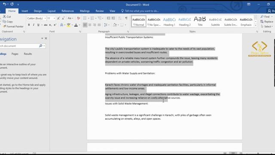This screenshot has height=155, width=275.
Task: Toggle Show/Hide paragraph marks
Action: click(x=126, y=18)
